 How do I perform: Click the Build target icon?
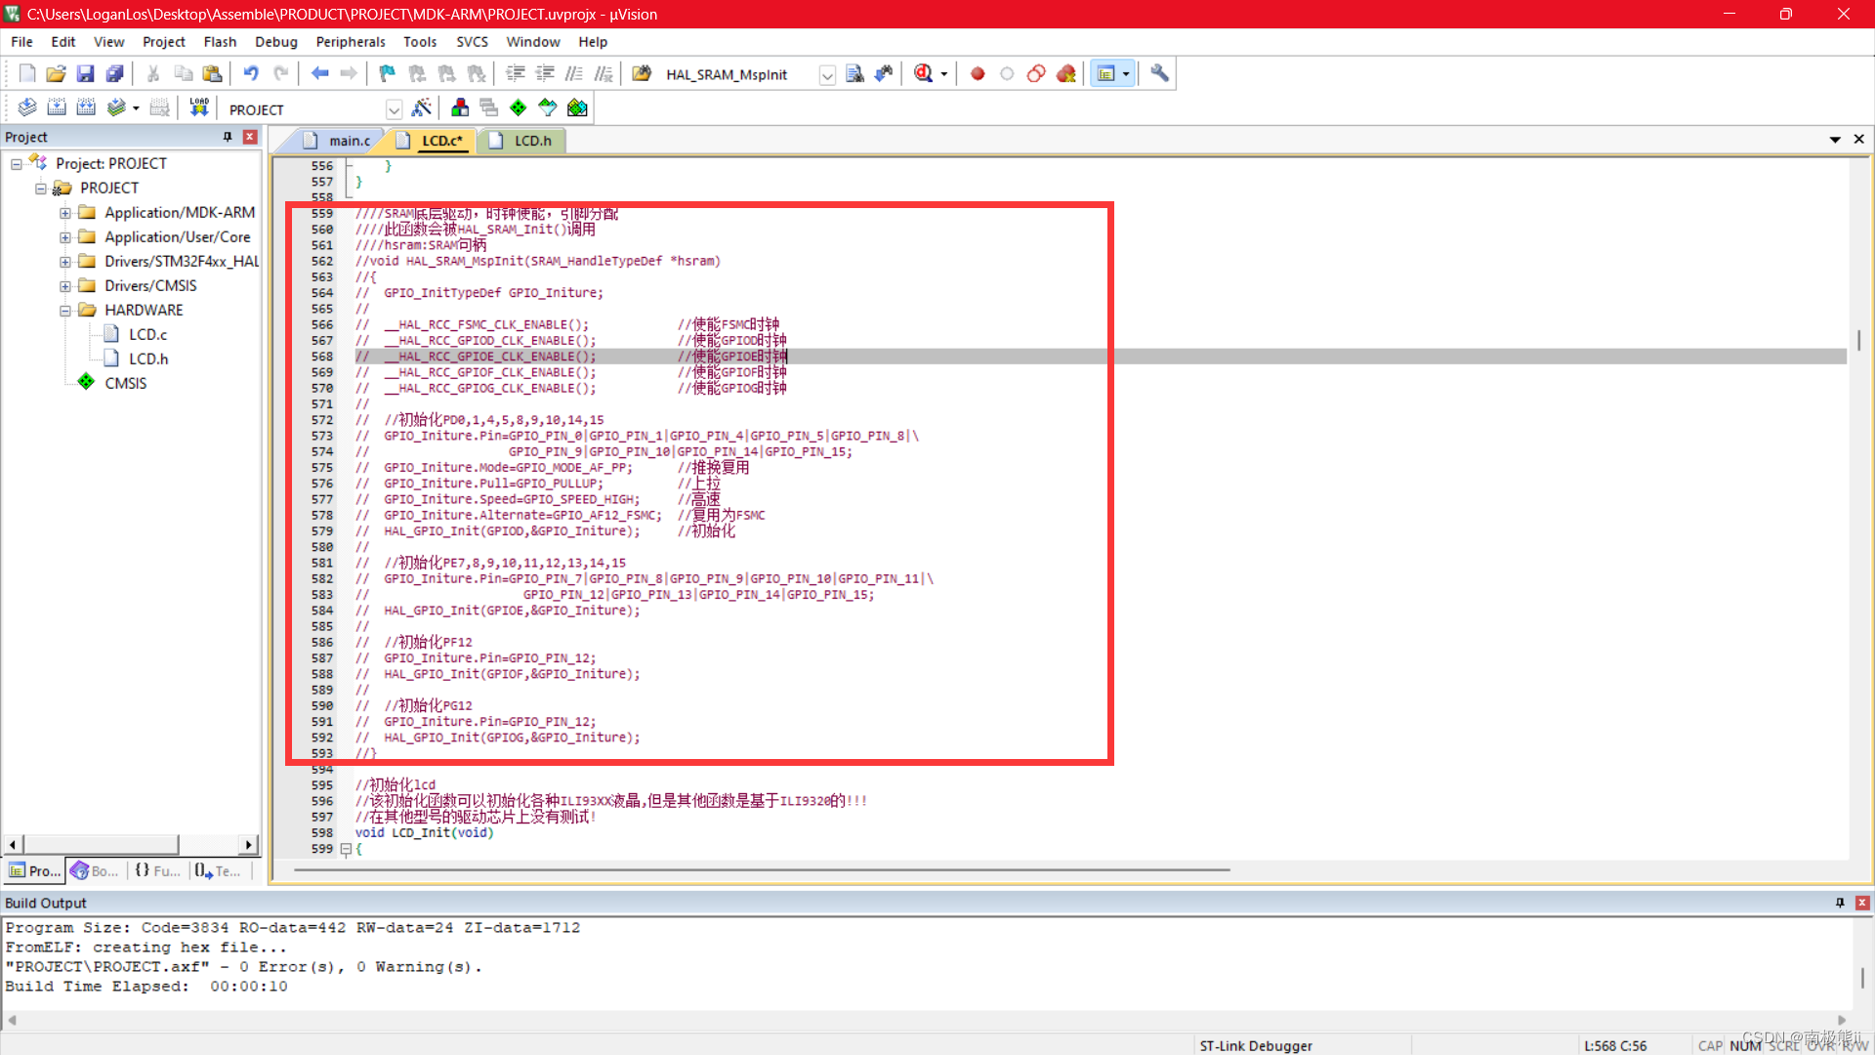coord(57,108)
